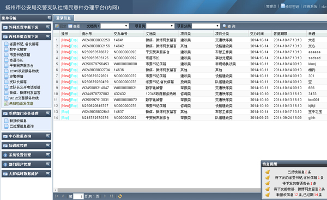
Task: Click 待下发的省委书记,省长信箱 1条 notification
Action: [299, 178]
